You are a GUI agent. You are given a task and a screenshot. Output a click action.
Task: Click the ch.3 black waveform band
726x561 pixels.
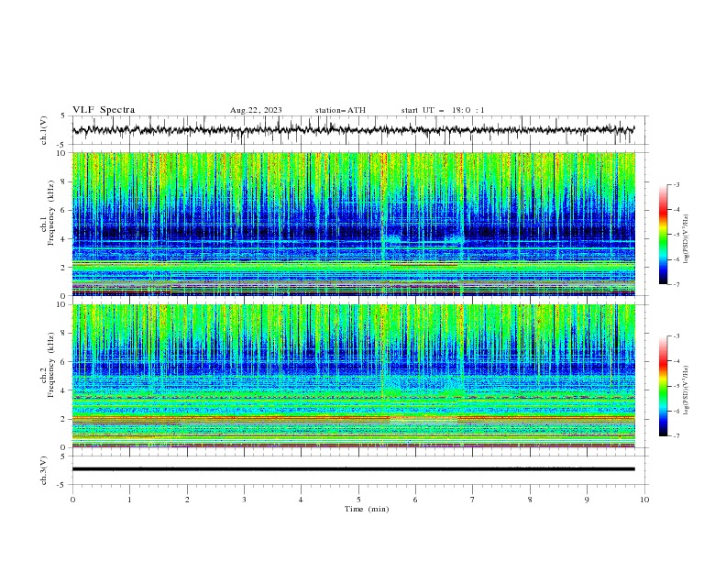coord(353,469)
